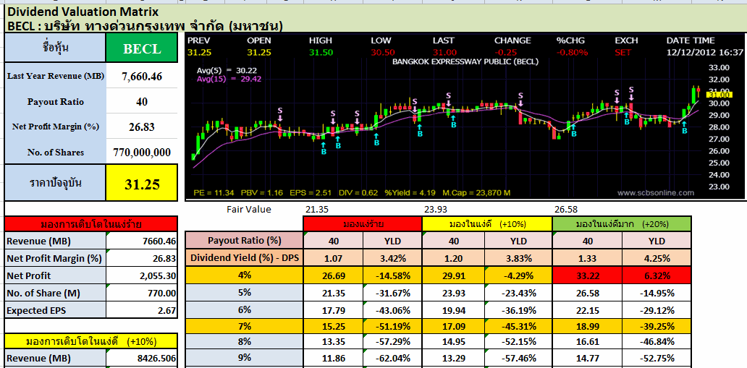Image resolution: width=747 pixels, height=368 pixels.
Task: Select the Payout Ratio (%) row label
Action: coord(243,241)
